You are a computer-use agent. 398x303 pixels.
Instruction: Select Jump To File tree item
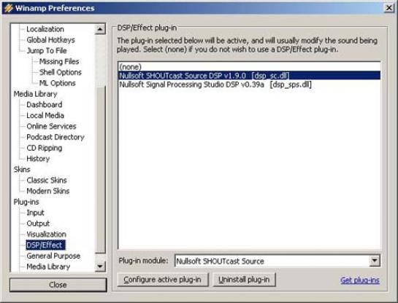tap(47, 51)
